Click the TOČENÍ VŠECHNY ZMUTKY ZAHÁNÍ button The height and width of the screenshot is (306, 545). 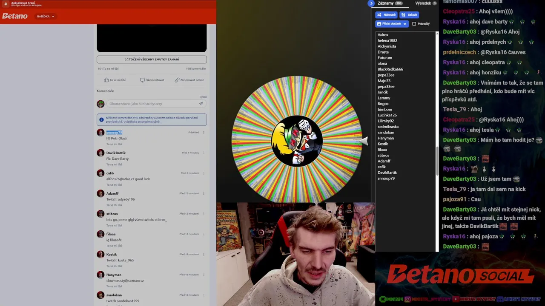coord(152,59)
